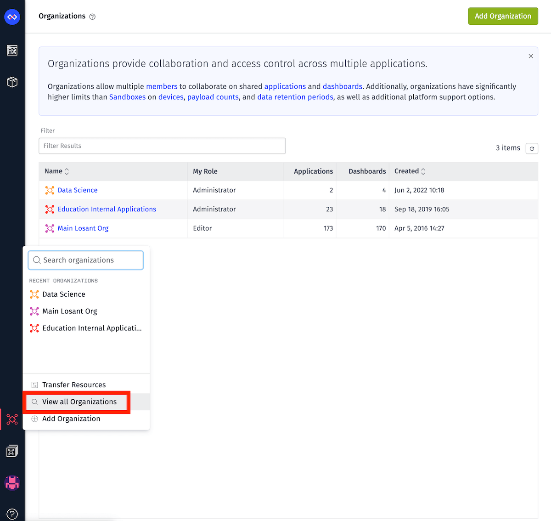This screenshot has height=521, width=551.
Task: Click the plus icon beside Add Organization menu entry
Action: (x=34, y=419)
